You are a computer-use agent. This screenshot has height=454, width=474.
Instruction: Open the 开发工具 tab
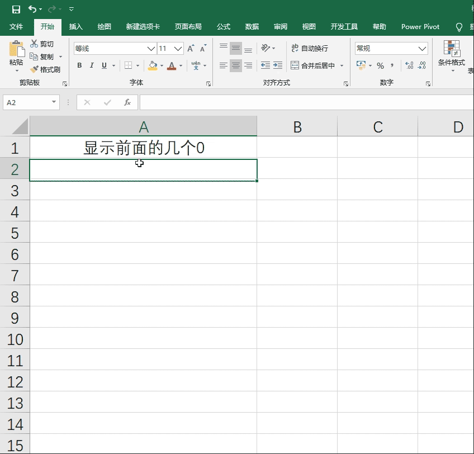(344, 27)
